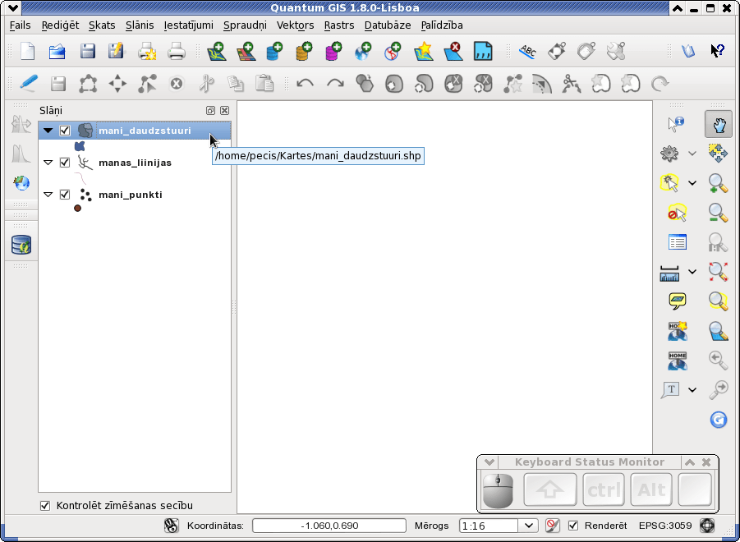Add PostGIS Layer icon
The image size is (740, 542).
(x=274, y=51)
